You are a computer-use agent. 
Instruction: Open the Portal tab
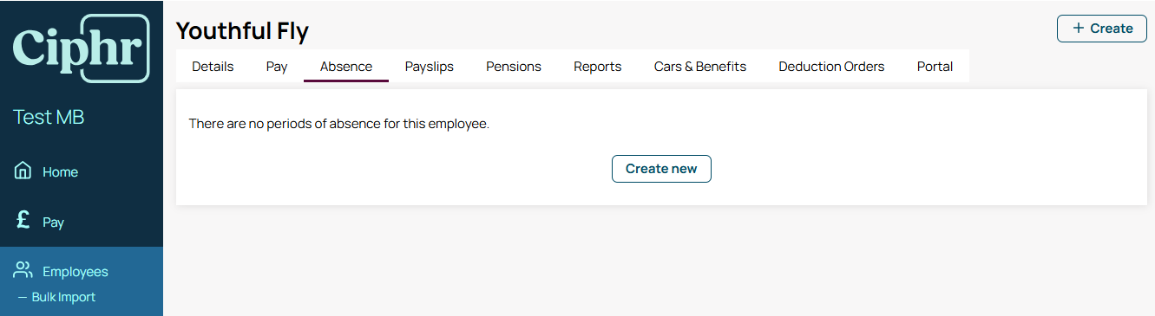coord(935,67)
